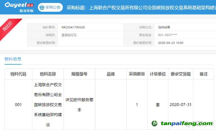Click the 采购方式 label
Viewport: 216px width, 130px height.
146,27
